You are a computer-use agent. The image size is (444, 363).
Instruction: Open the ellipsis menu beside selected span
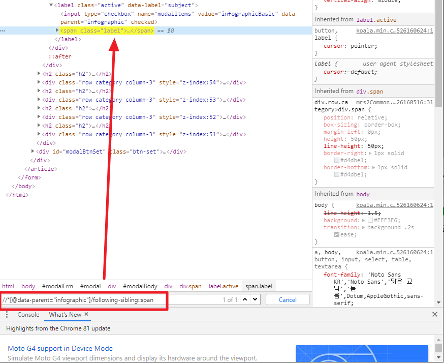3,31
